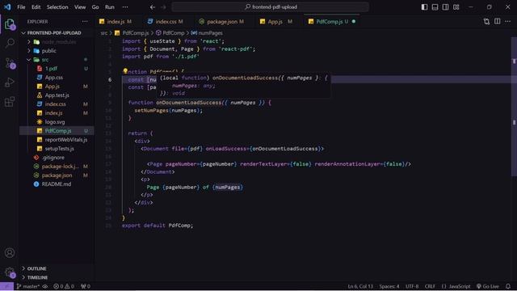517x291 pixels.
Task: Open the Customize Layout icon
Action: click(456, 7)
